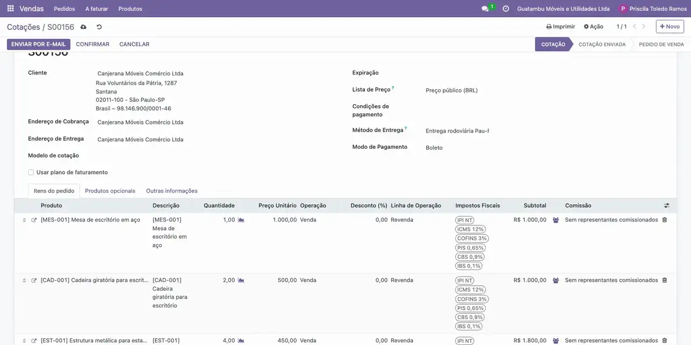Open the Pedidos menu

pyautogui.click(x=65, y=9)
